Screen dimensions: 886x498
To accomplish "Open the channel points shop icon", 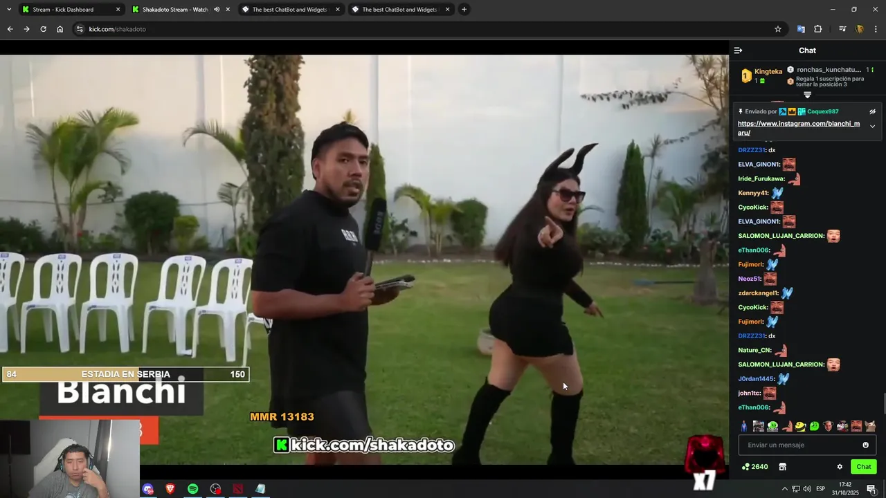I will 782,467.
